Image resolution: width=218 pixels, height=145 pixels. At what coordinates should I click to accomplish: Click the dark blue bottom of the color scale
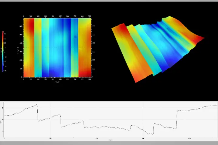point(3,70)
